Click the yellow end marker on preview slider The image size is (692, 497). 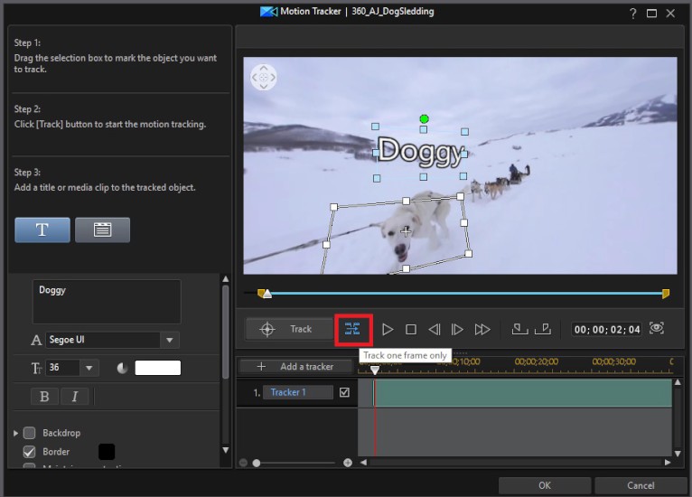tap(666, 294)
